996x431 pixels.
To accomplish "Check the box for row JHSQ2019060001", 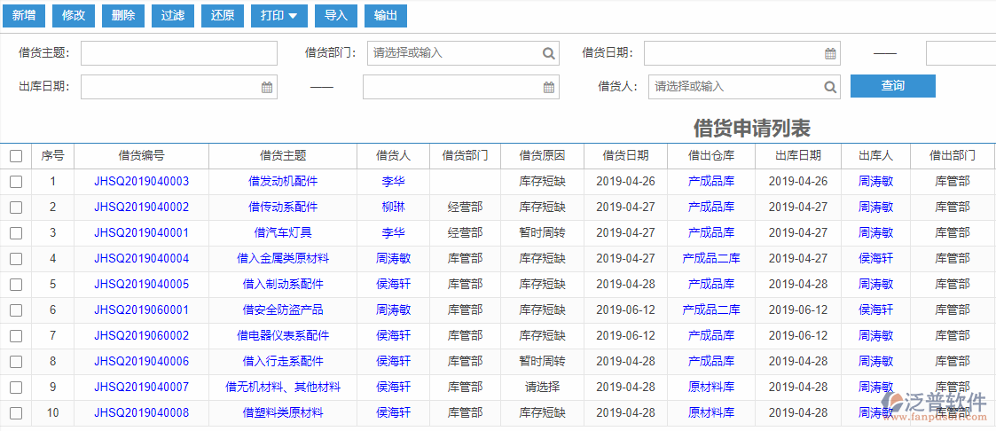I will coord(16,310).
